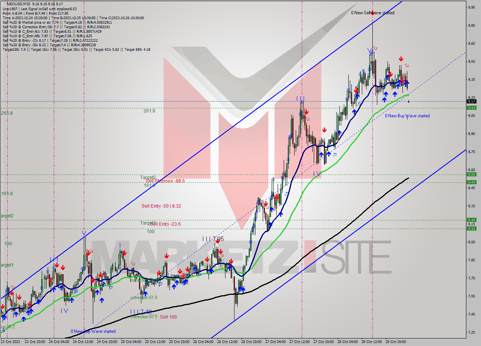Click the current price tag 9.17
481x346 pixels.
coord(471,101)
